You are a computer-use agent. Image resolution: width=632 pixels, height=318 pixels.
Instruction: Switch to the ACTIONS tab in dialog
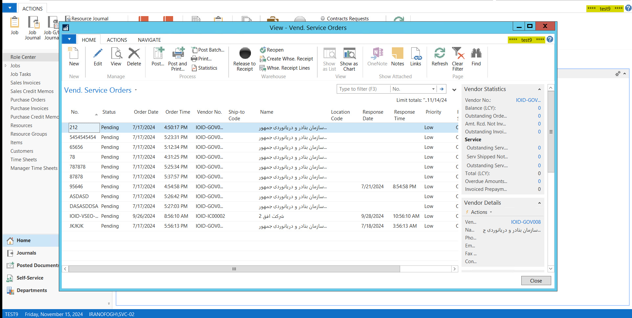tap(117, 40)
